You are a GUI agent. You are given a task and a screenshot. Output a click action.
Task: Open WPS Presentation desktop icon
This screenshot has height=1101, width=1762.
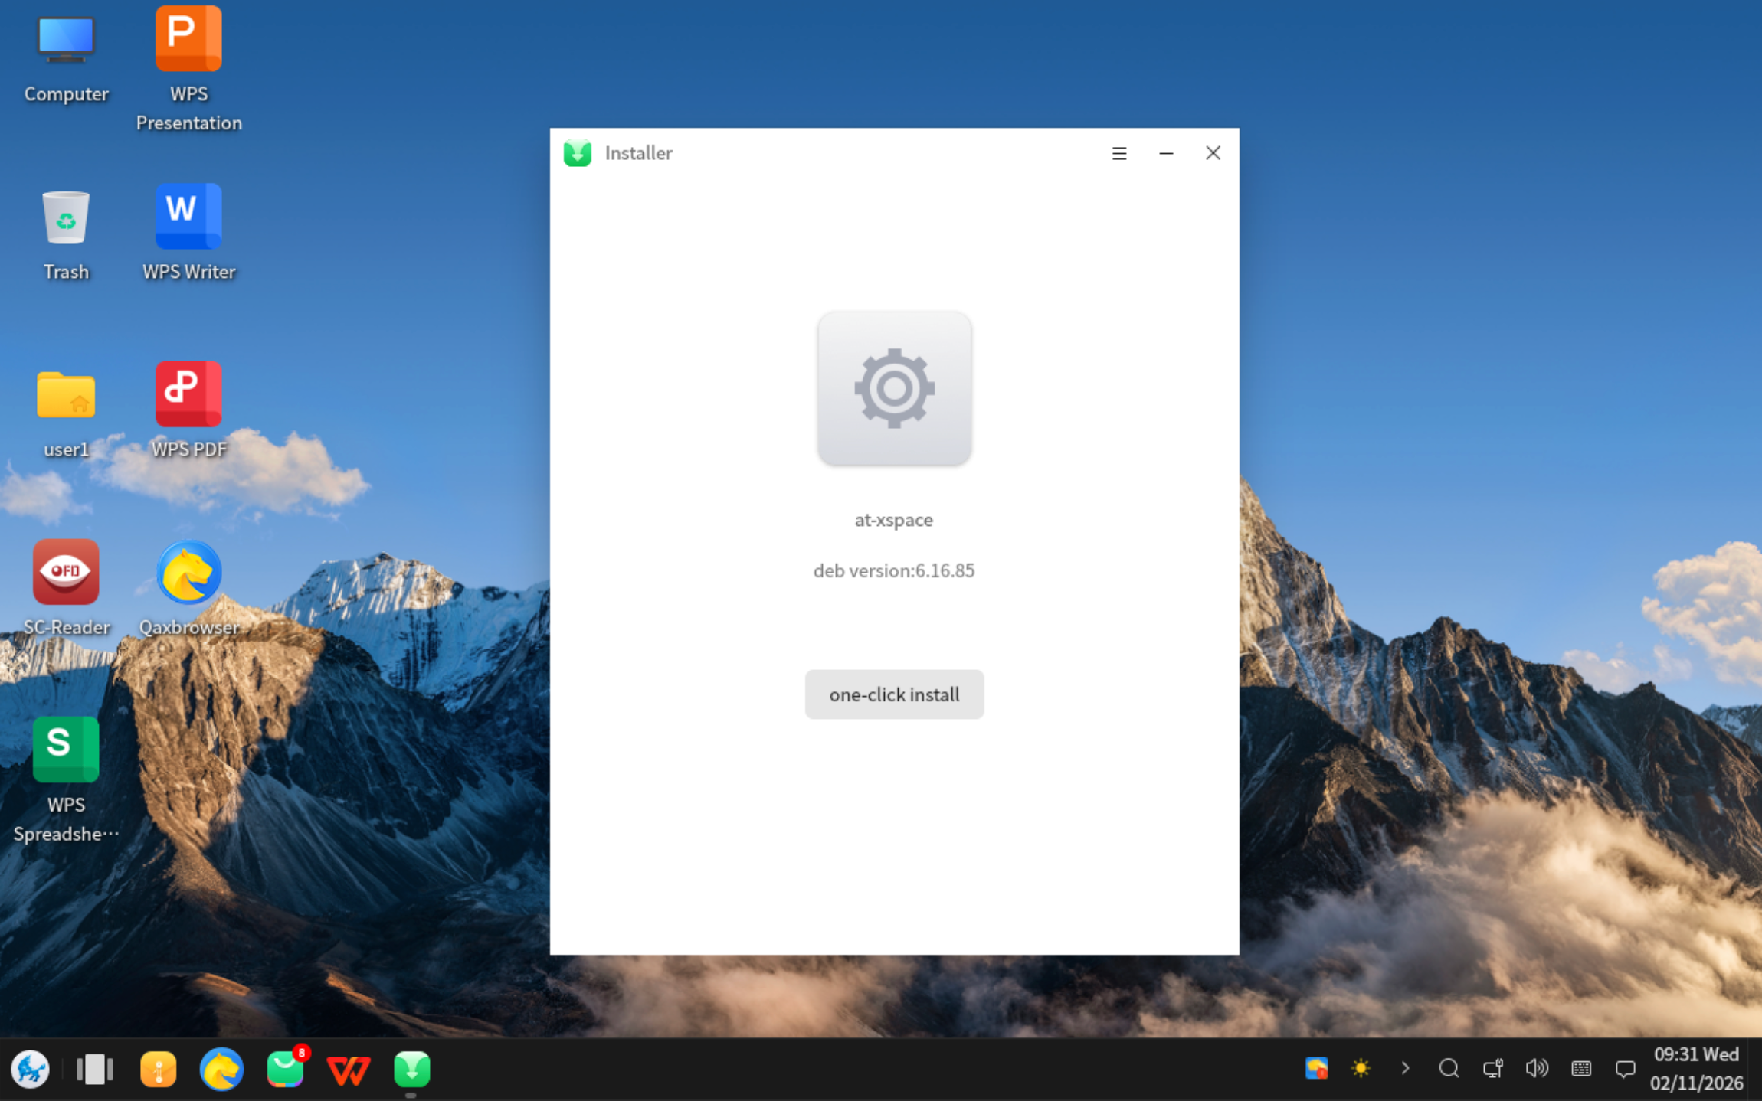tap(188, 40)
